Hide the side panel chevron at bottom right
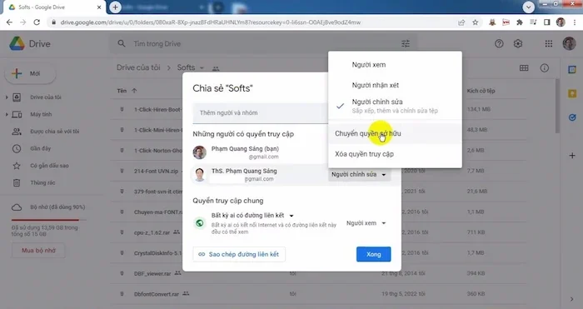Image resolution: width=583 pixels, height=309 pixels. tap(572, 299)
